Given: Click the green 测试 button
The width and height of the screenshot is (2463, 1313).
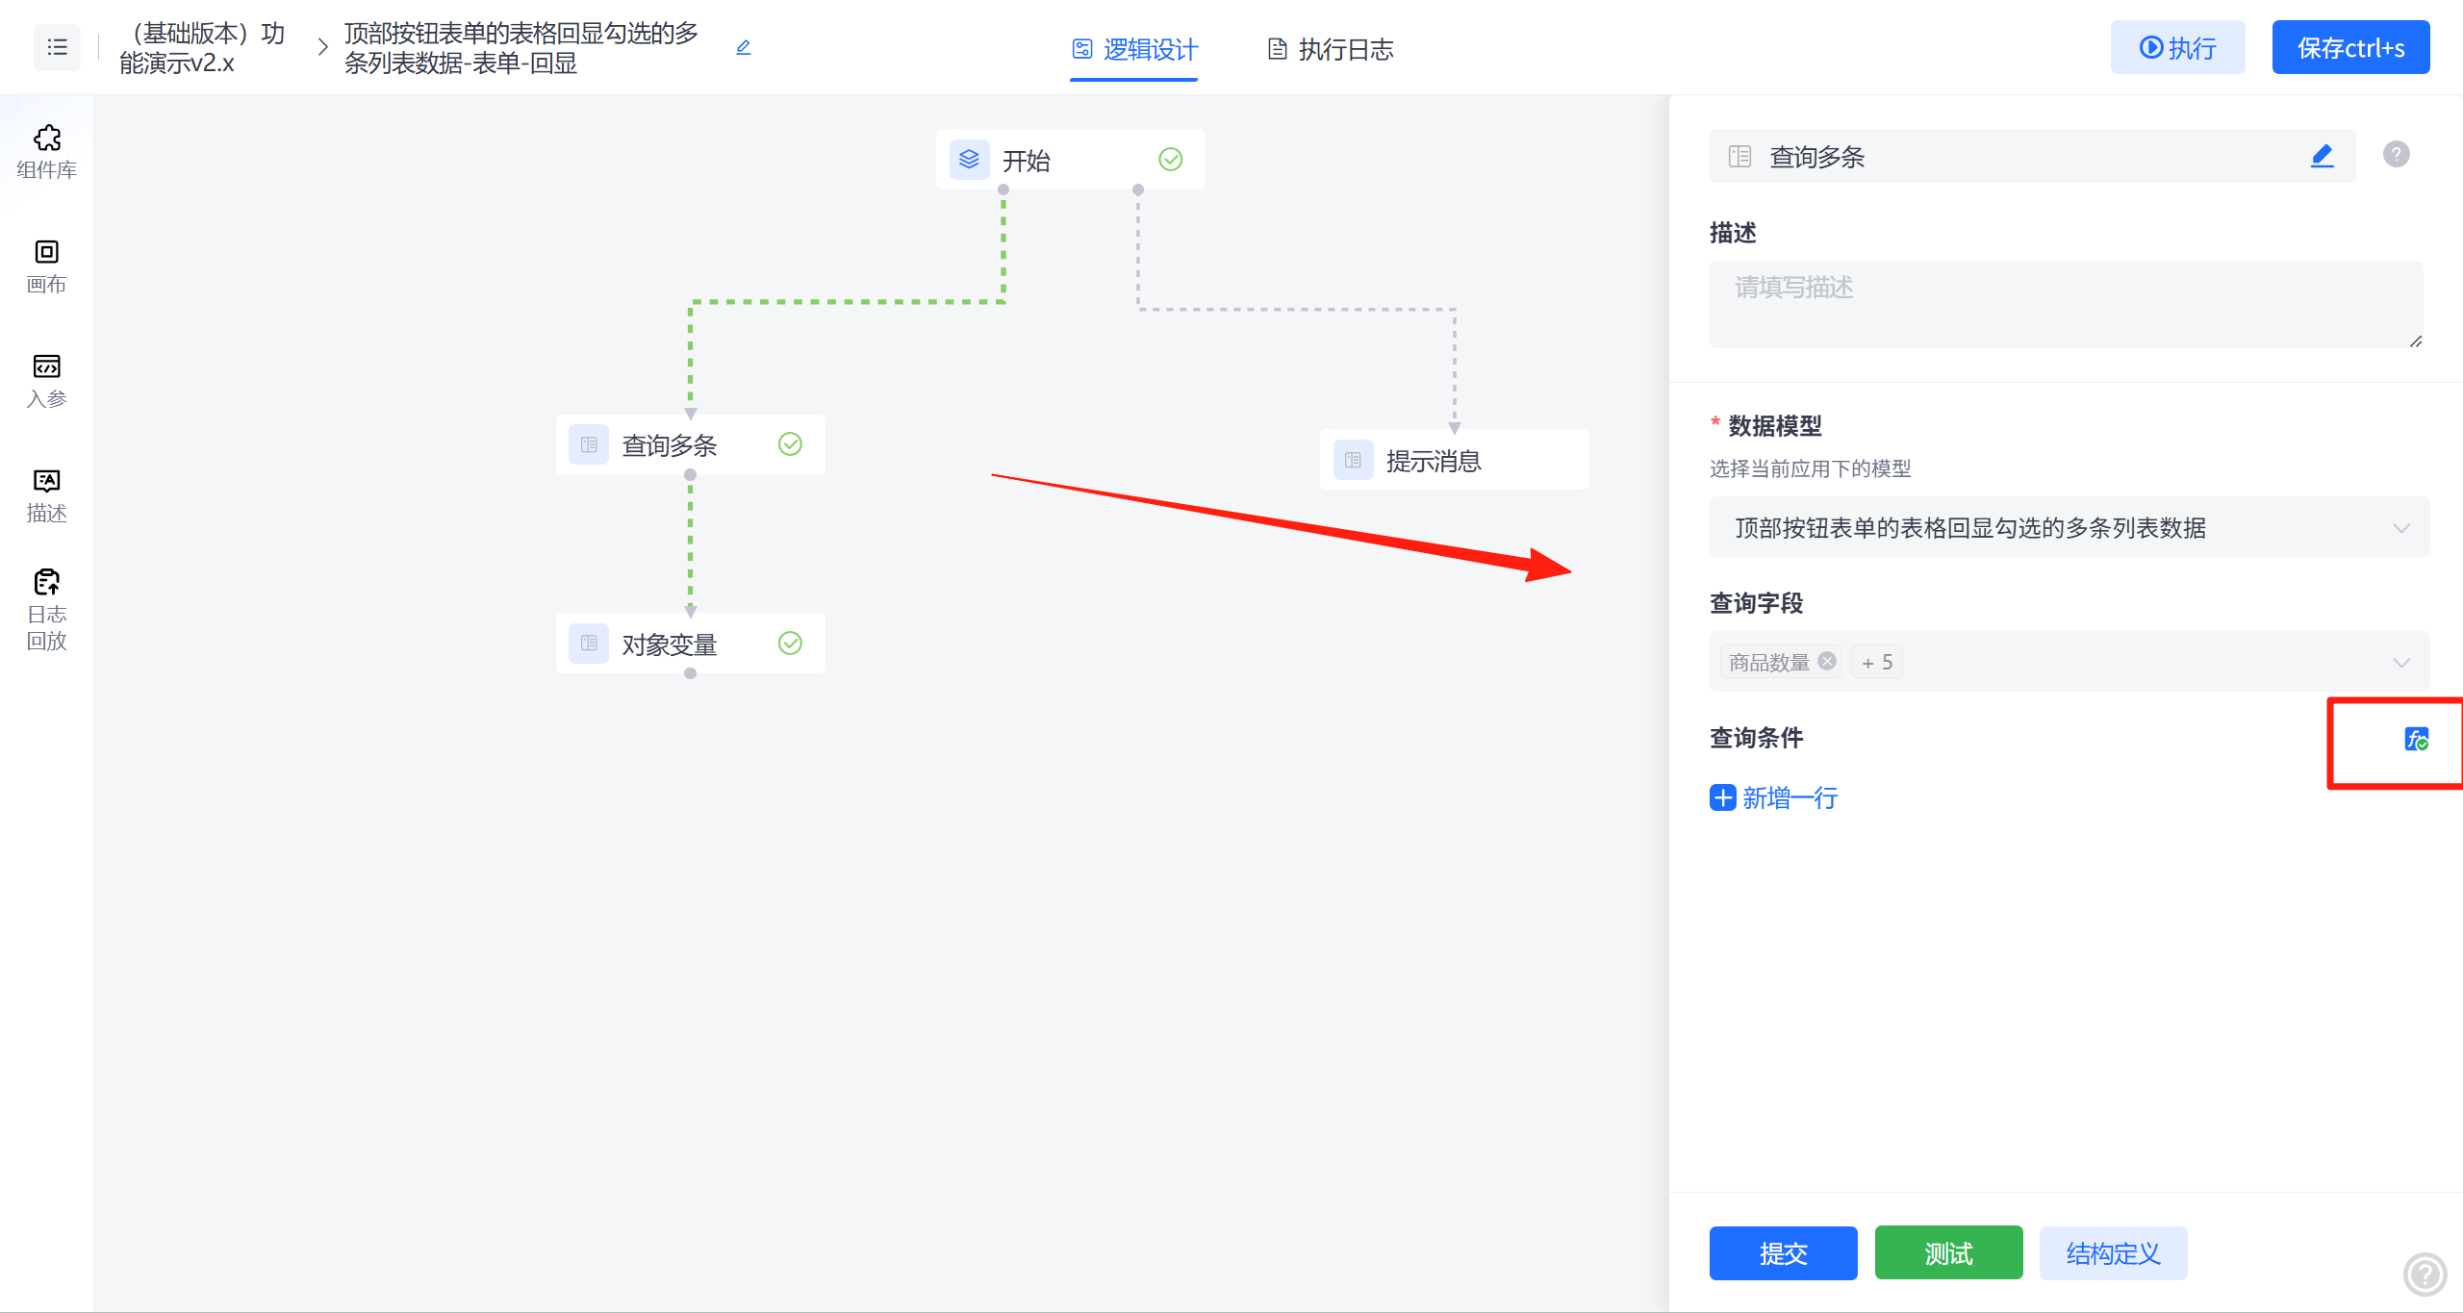Looking at the screenshot, I should 1948,1252.
